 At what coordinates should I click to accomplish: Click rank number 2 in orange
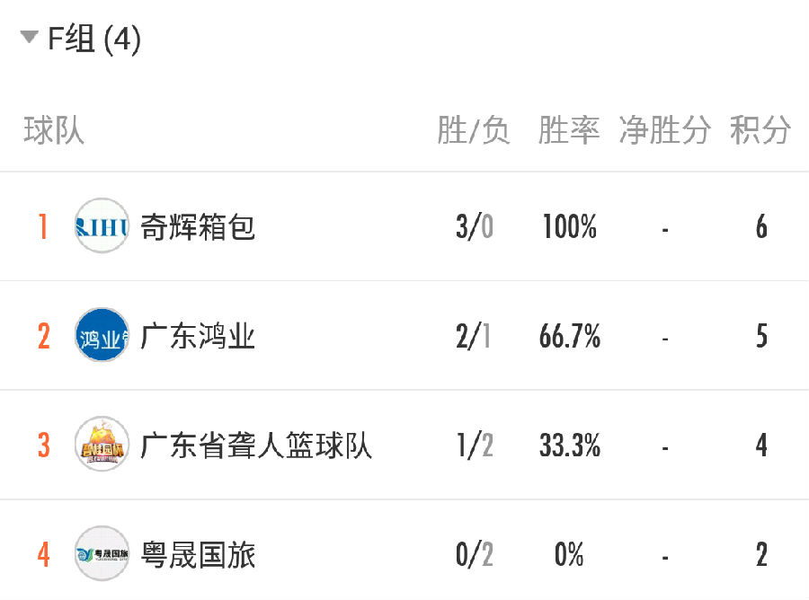(44, 336)
